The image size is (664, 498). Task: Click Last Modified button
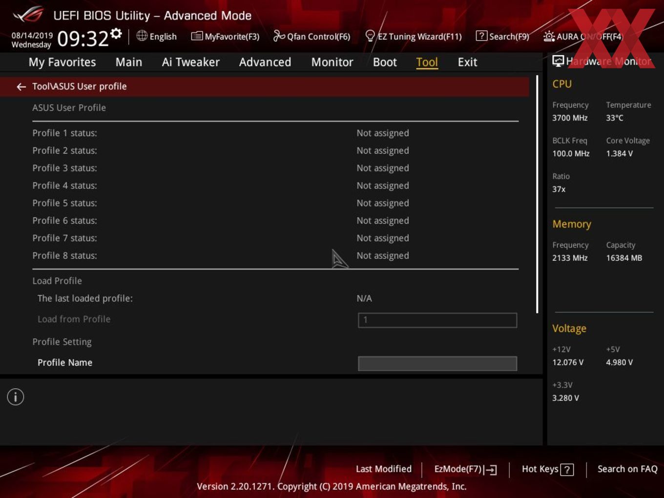point(384,469)
